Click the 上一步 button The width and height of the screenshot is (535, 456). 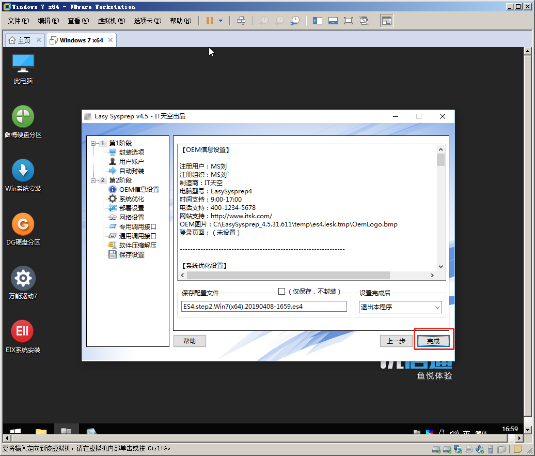click(x=396, y=341)
